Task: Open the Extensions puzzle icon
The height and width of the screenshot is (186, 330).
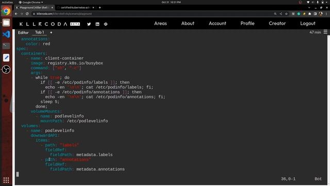Action: click(x=309, y=14)
